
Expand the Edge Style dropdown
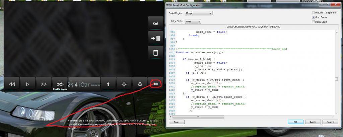tap(193, 21)
